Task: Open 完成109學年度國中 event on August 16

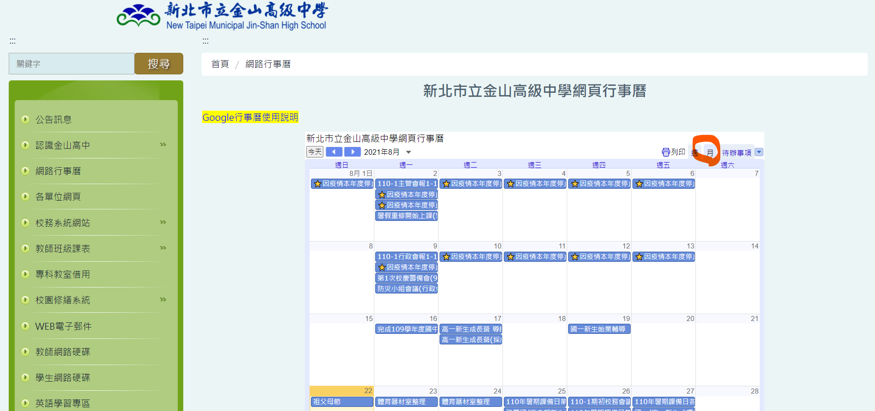Action: pyautogui.click(x=406, y=329)
